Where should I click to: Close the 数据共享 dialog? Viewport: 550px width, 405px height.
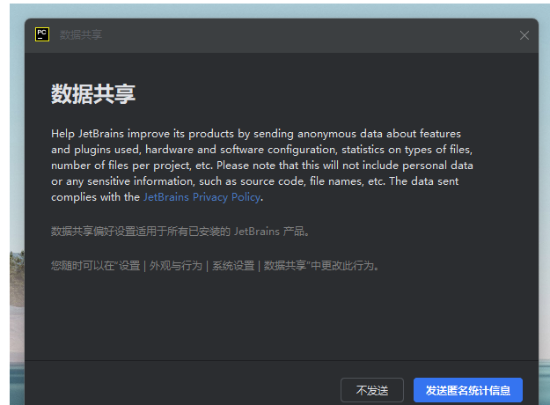point(524,35)
